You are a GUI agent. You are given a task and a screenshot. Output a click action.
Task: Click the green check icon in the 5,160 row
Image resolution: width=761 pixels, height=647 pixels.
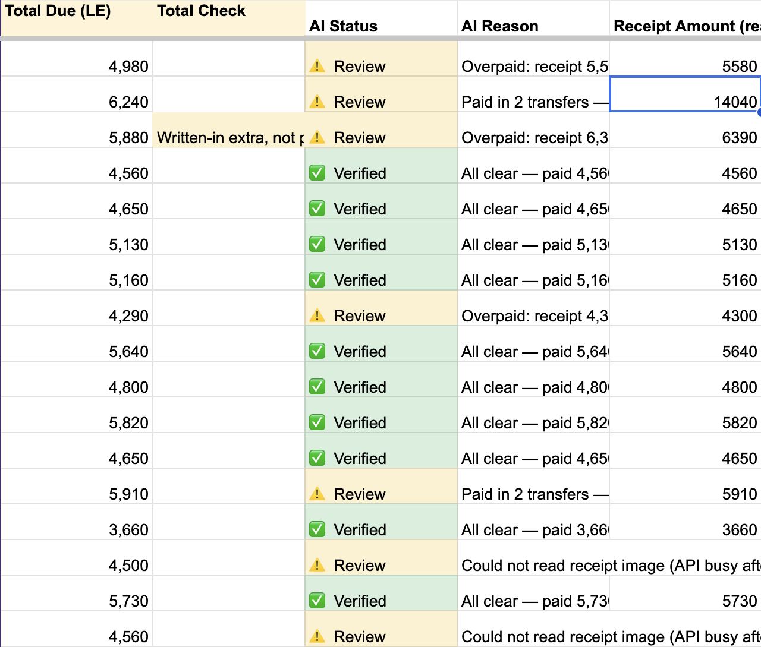pos(317,280)
